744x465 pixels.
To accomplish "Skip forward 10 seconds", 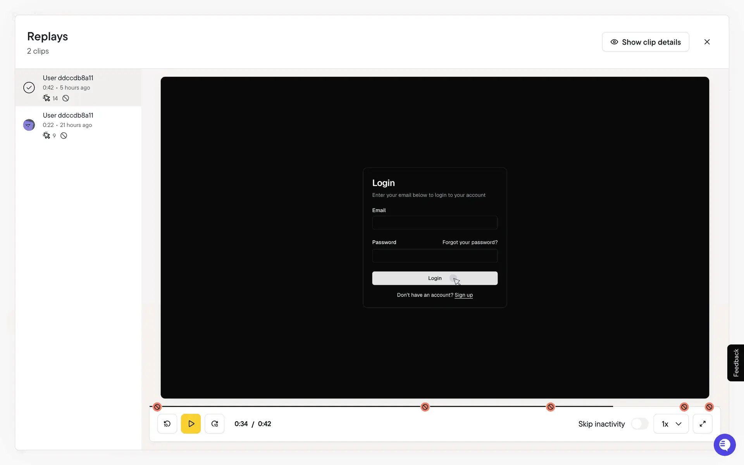I will tap(214, 424).
